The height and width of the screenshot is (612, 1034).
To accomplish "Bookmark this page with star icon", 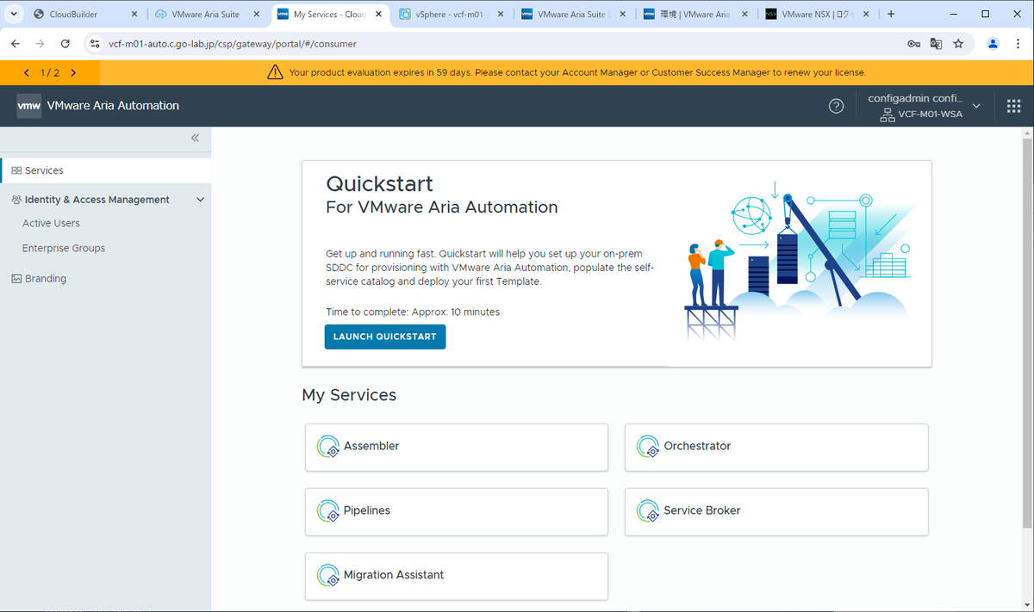I will [958, 44].
